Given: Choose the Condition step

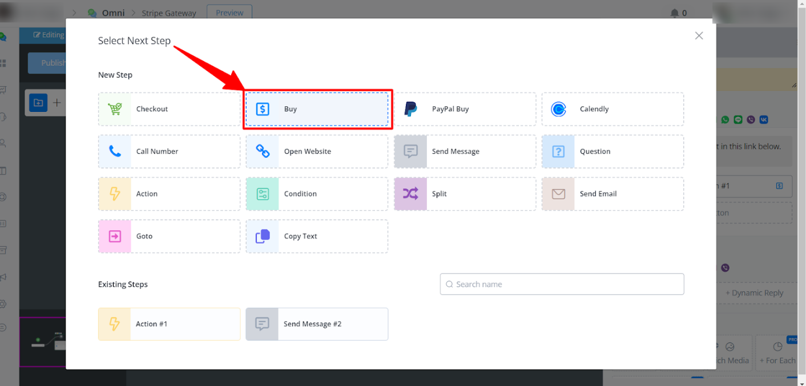Looking at the screenshot, I should coord(317,194).
